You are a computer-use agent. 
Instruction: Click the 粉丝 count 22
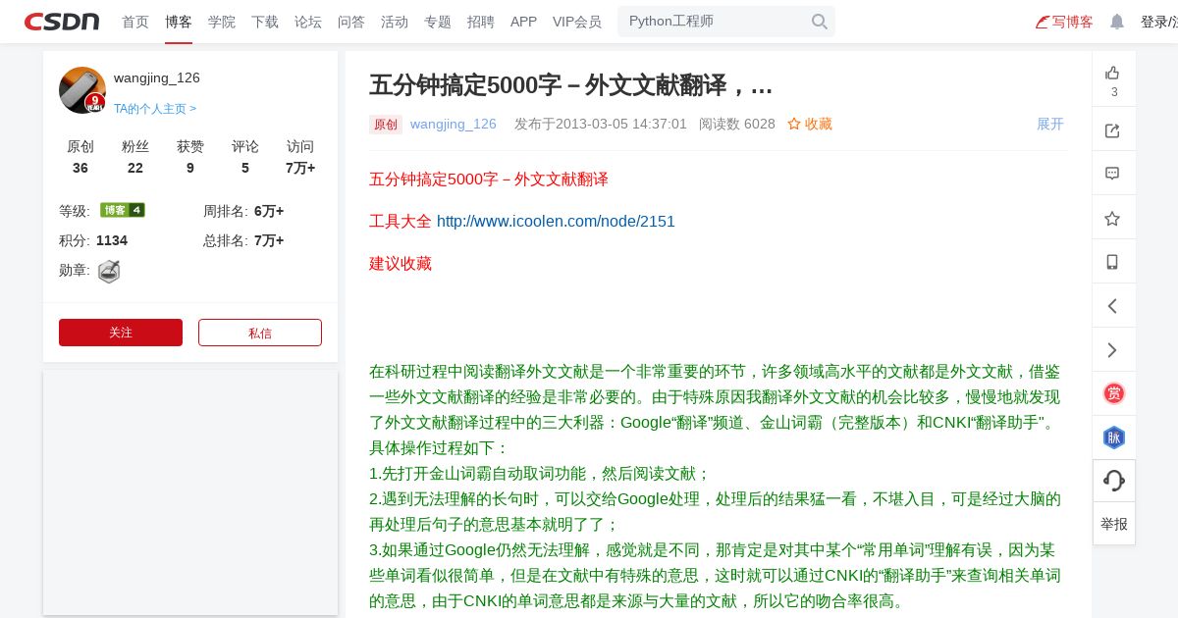pyautogui.click(x=135, y=168)
